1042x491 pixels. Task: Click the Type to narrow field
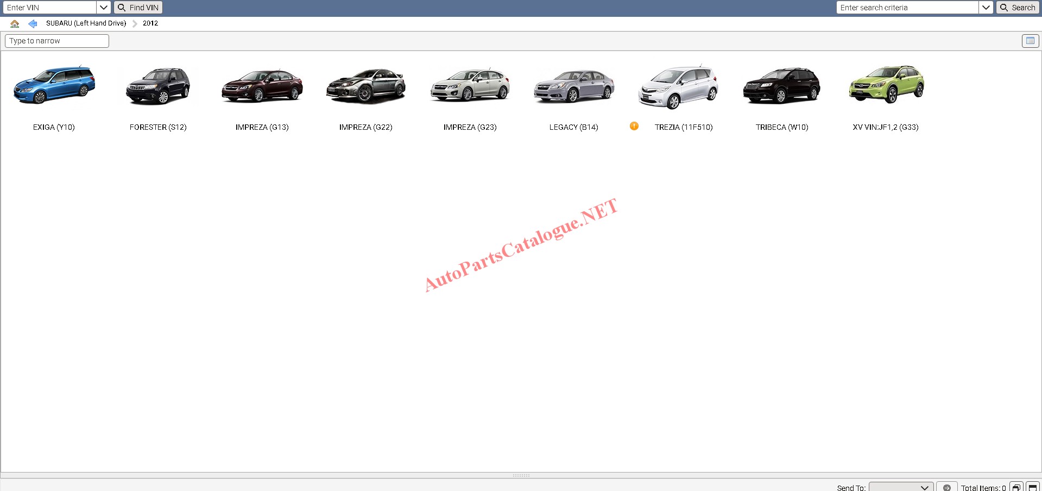coord(57,41)
